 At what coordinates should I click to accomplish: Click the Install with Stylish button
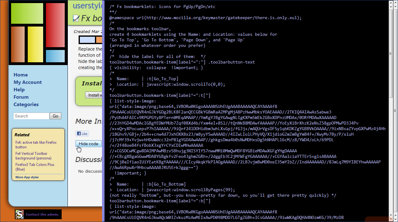[94, 95]
